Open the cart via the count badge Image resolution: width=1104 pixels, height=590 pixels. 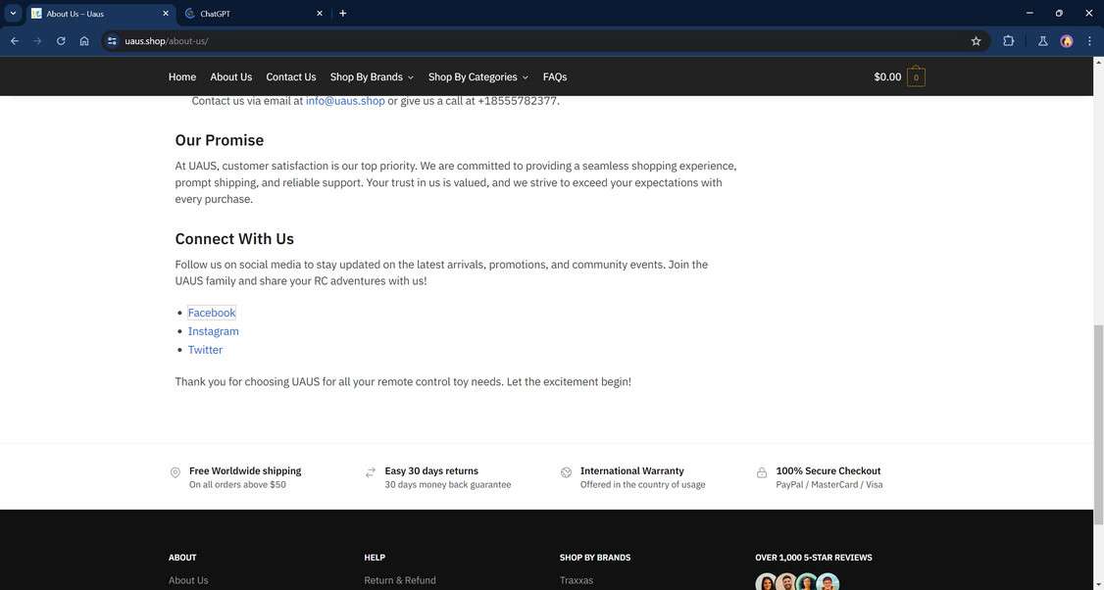[914, 75]
